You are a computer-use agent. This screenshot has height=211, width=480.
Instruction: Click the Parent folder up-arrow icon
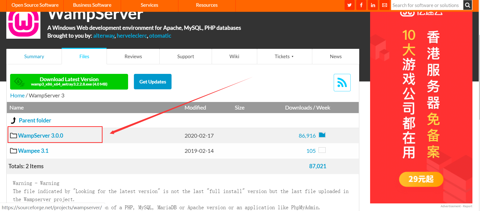tap(14, 120)
